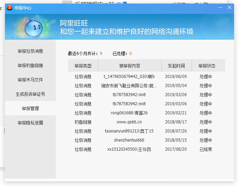Click the 举报类型 column header

click(x=83, y=66)
